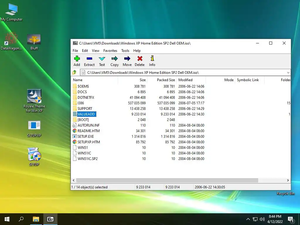Open the volume control in tray

[x=262, y=219]
